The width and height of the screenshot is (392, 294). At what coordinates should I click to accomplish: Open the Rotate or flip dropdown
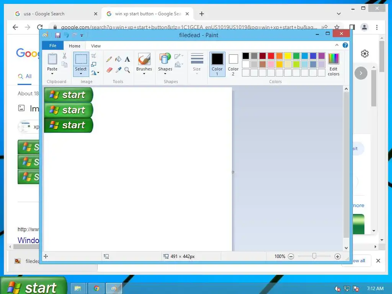[x=95, y=73]
